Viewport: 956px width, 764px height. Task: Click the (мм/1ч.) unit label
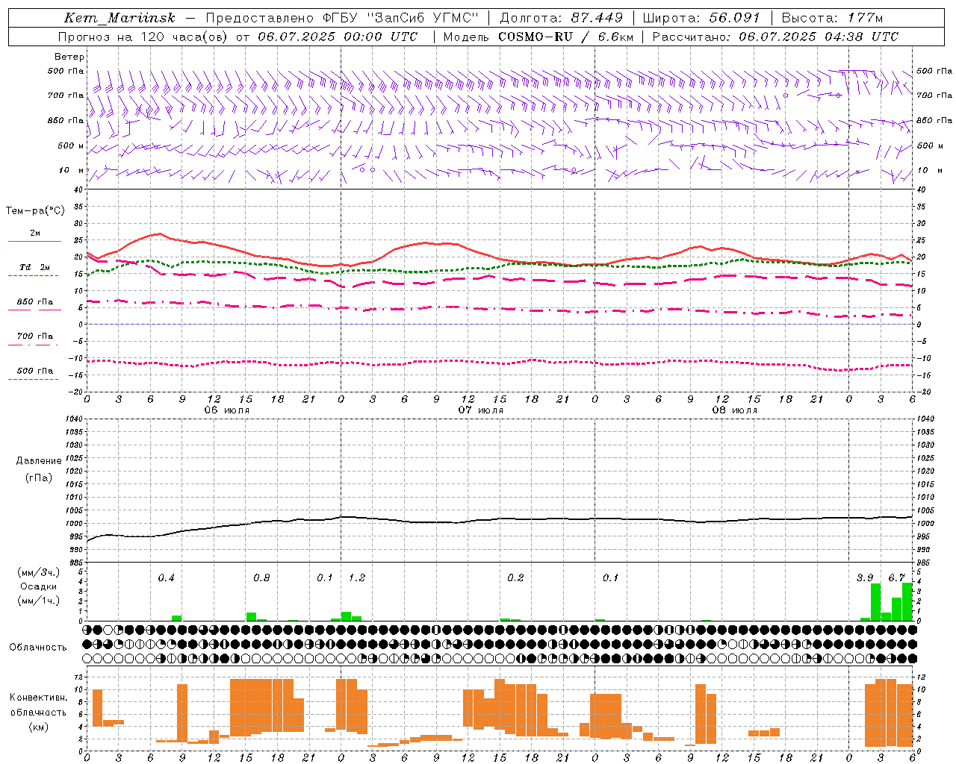pos(38,601)
